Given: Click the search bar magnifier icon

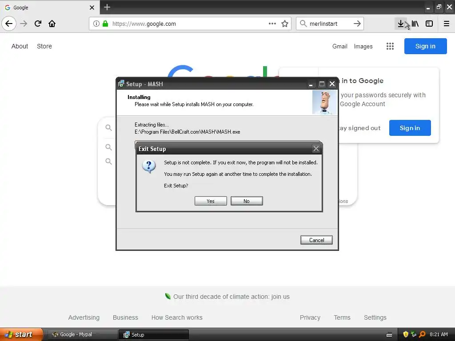Looking at the screenshot, I should tap(303, 24).
